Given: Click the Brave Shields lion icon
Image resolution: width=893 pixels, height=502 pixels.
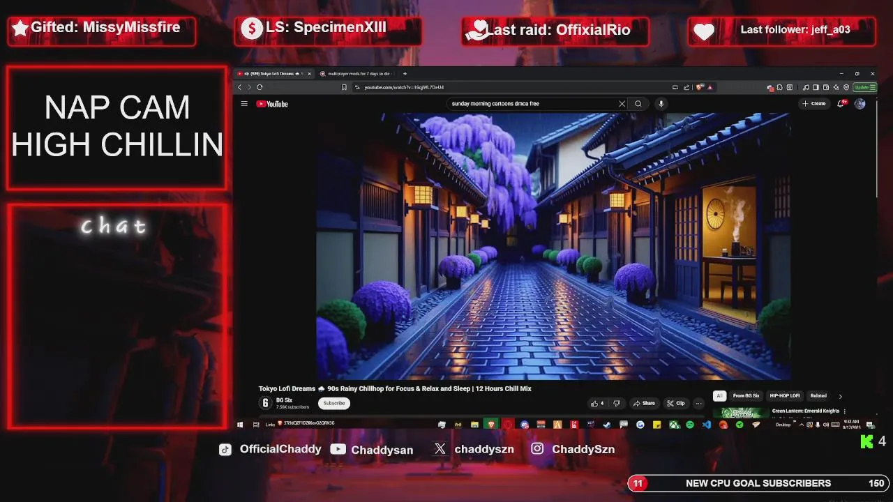Looking at the screenshot, I should (700, 87).
